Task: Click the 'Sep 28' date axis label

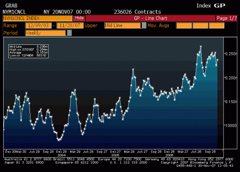Action: tap(48, 152)
